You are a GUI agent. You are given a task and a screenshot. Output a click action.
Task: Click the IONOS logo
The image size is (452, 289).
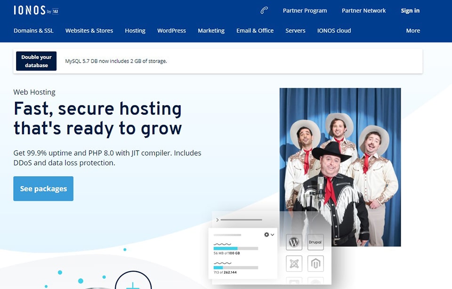pyautogui.click(x=29, y=9)
